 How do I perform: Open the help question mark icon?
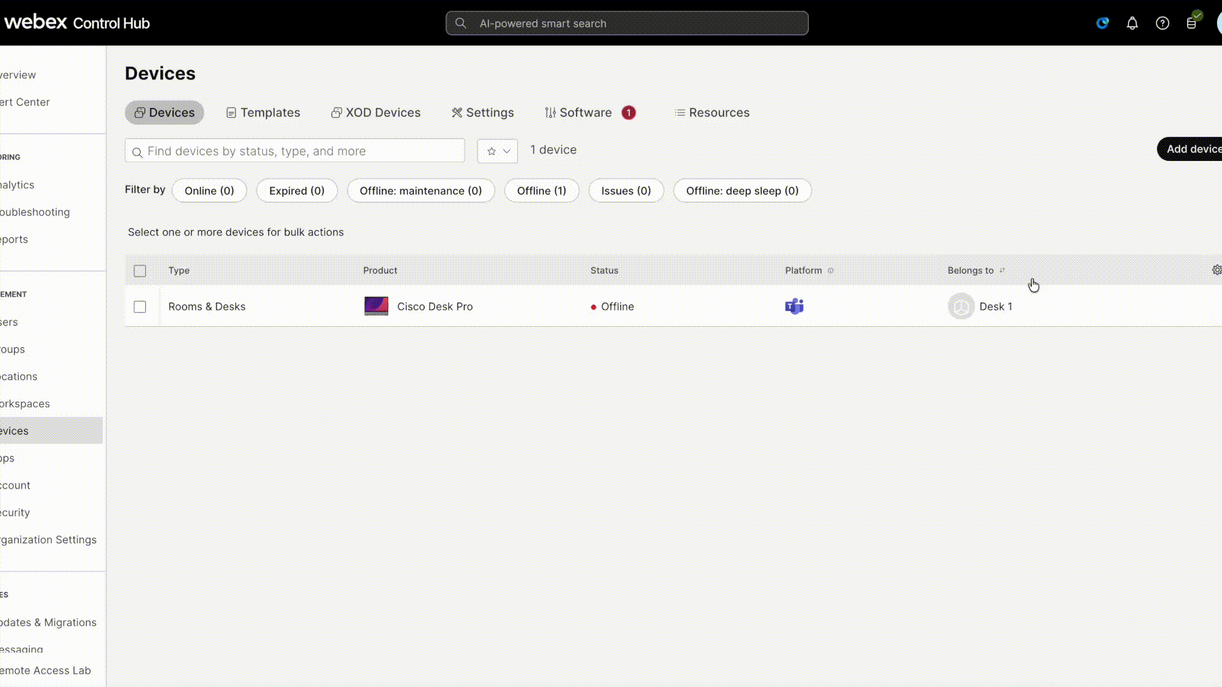(x=1162, y=24)
